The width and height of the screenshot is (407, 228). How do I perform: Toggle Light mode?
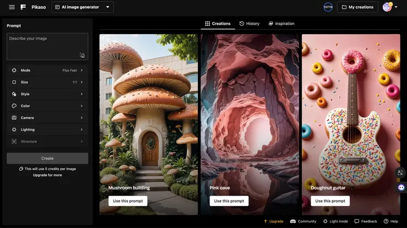tap(335, 221)
